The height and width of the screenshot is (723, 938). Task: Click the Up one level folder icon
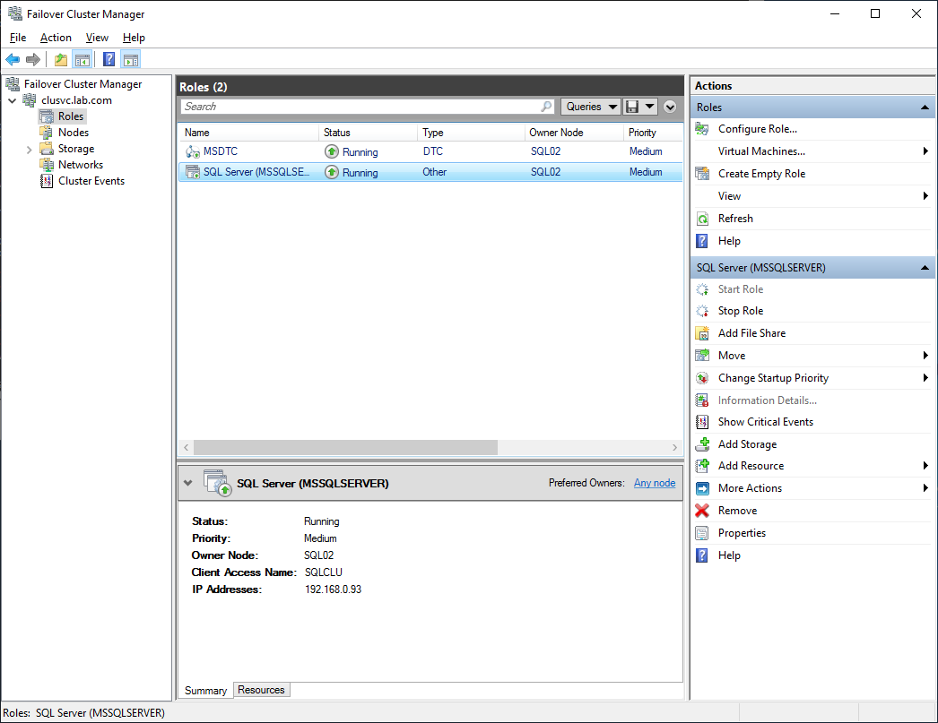(x=60, y=59)
